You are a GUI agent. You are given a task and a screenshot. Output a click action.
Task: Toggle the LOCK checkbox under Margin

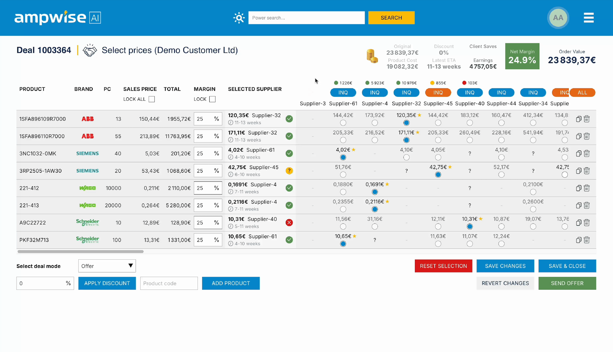coord(212,99)
